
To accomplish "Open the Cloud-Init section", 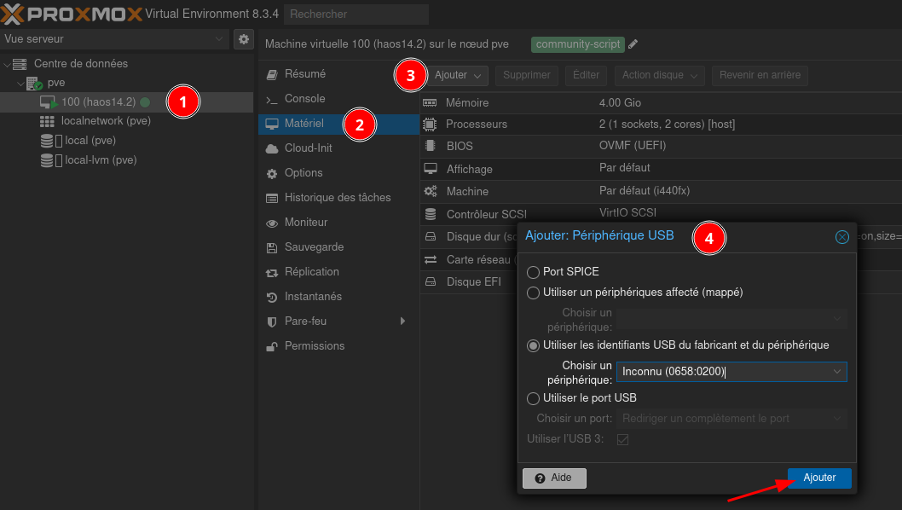I will 308,148.
